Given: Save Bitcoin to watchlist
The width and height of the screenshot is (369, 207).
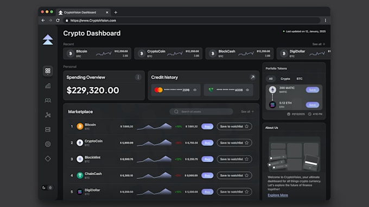Looking at the screenshot, I should pos(234,126).
